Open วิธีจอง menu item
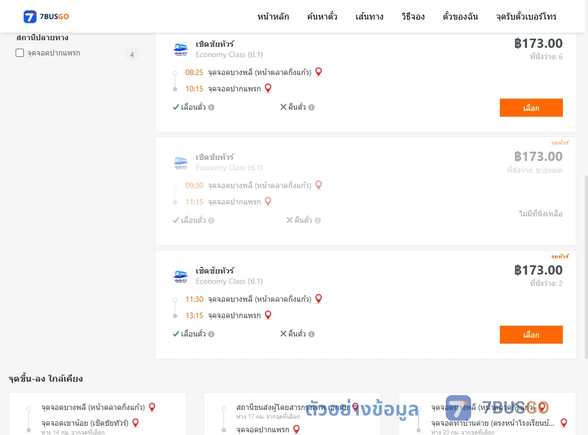Screen dimensions: 588x435 click(x=413, y=16)
